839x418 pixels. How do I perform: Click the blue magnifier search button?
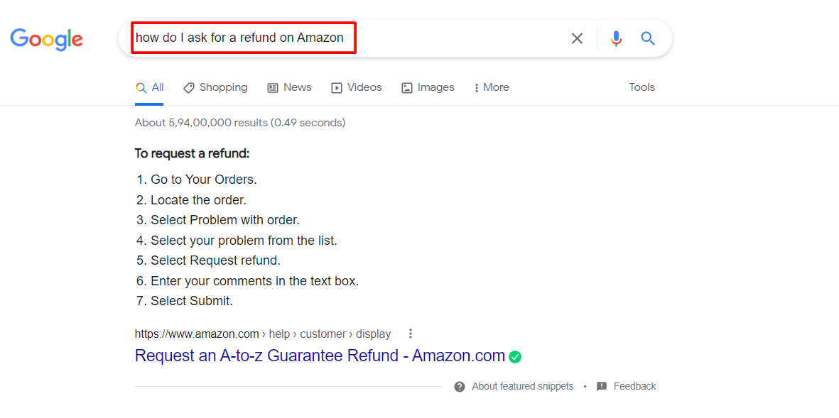[648, 38]
